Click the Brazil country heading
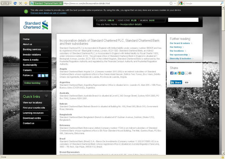The width and height of the screenshot is (225, 159). coord(63,139)
